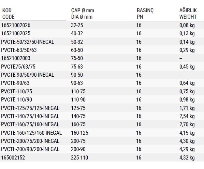Click the BASINÇ PN column header
Screen dimensions: 204x169
(x=145, y=14)
